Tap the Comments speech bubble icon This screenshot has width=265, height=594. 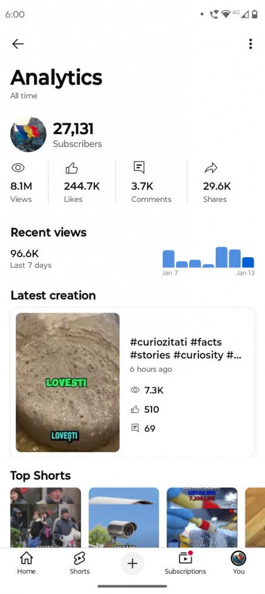pos(139,167)
